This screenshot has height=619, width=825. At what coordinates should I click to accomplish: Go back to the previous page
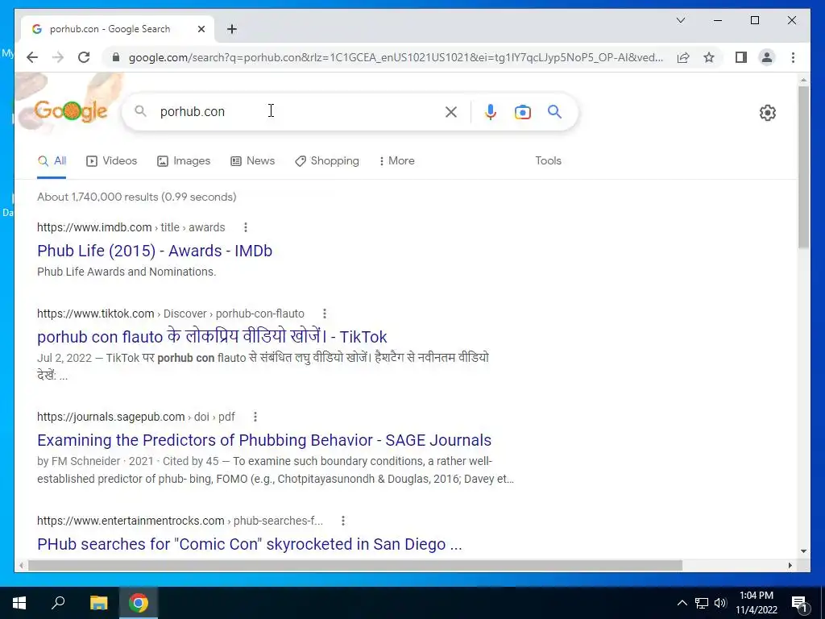[32, 57]
